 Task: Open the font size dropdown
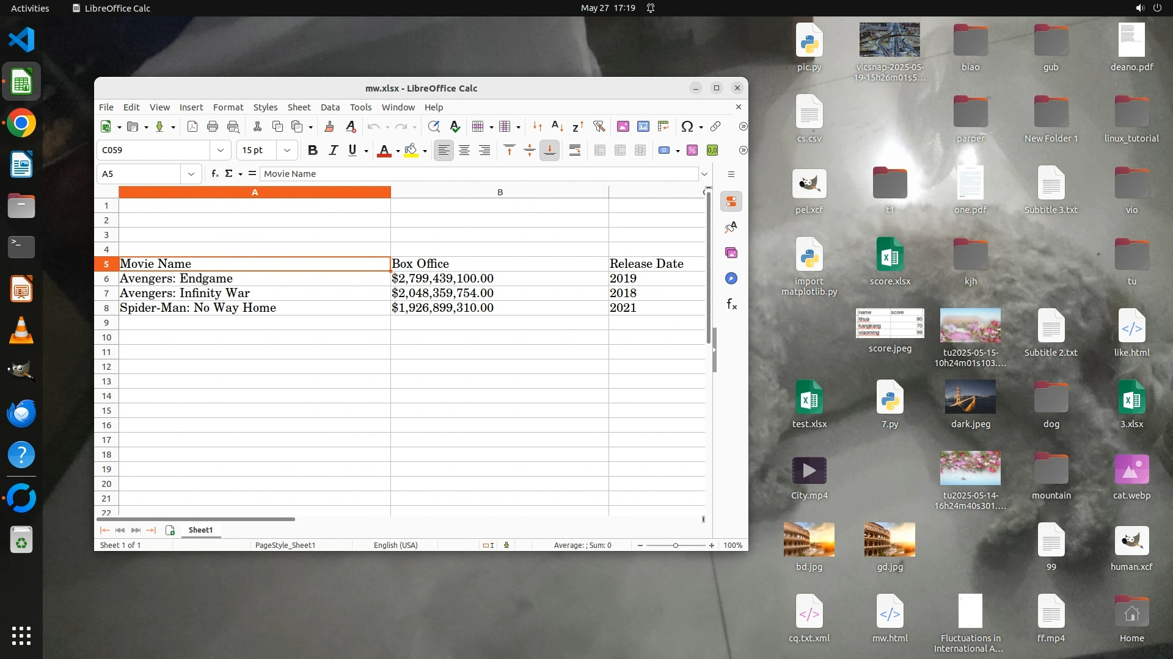click(x=287, y=150)
